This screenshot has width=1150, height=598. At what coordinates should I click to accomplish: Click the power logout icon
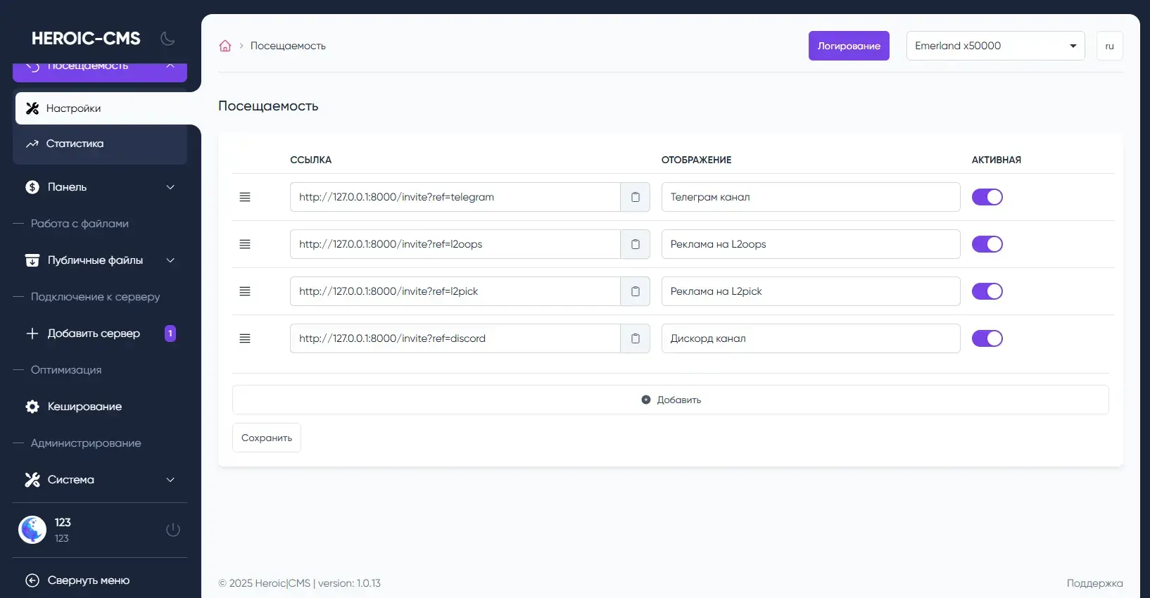coord(173,530)
